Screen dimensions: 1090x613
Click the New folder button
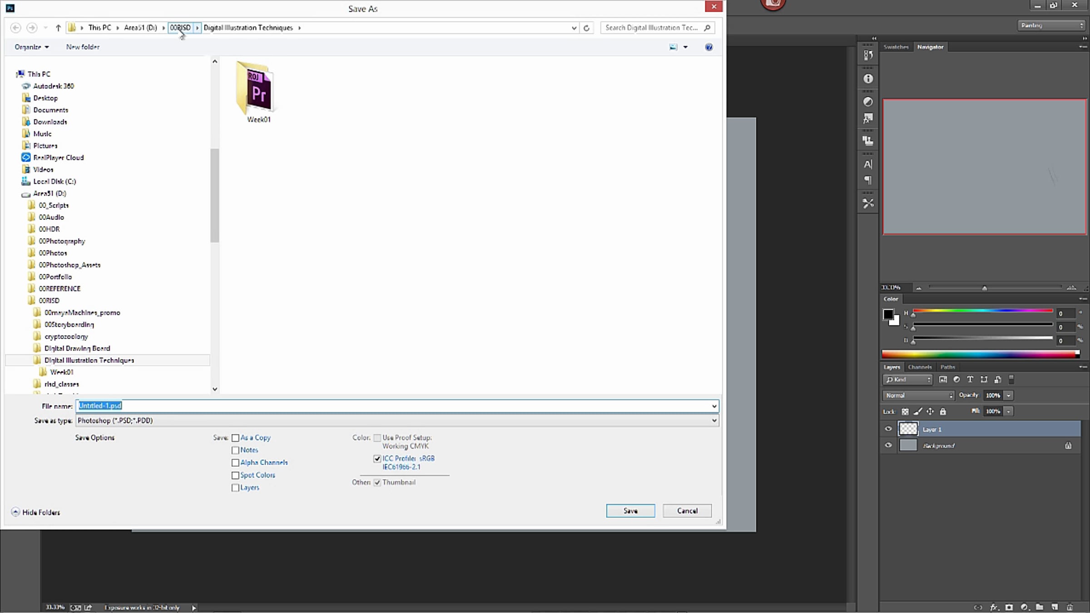(83, 47)
